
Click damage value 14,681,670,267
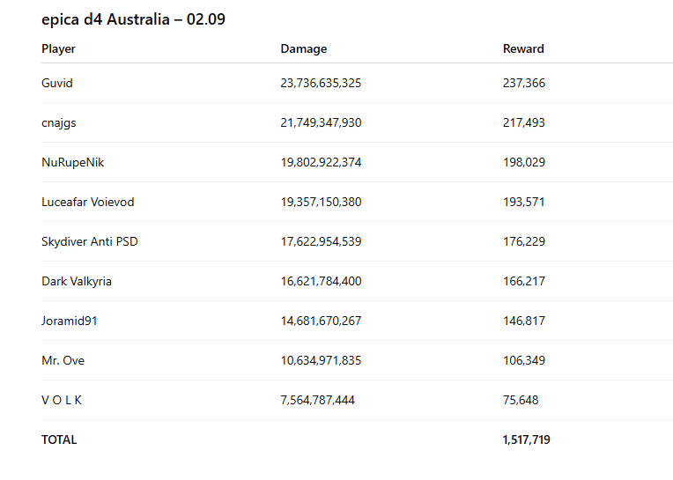(321, 321)
